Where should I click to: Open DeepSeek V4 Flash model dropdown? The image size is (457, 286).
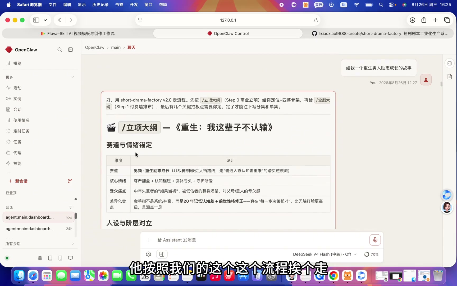[325, 254]
